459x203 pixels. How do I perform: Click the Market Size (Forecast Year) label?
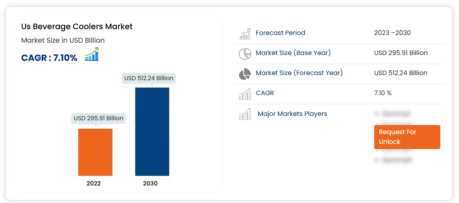[299, 73]
